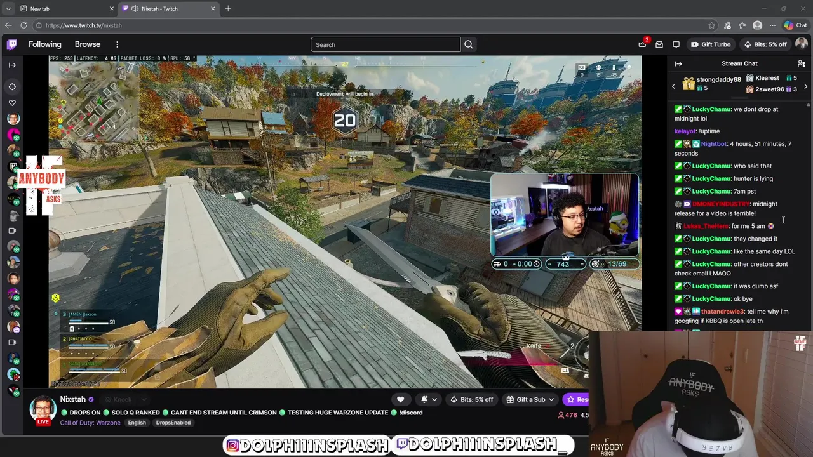Screen dimensions: 813x457
Task: Open the Following page
Action: (x=45, y=44)
